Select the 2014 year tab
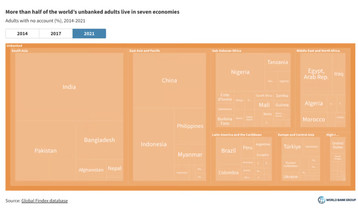358x210 pixels. [x=22, y=34]
